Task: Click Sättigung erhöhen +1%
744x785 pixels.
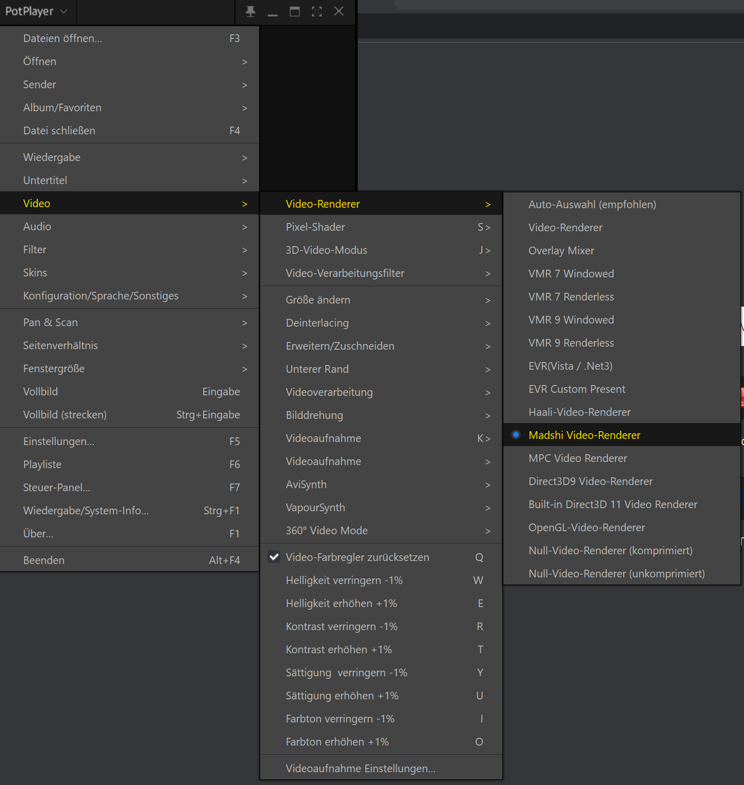Action: tap(381, 695)
